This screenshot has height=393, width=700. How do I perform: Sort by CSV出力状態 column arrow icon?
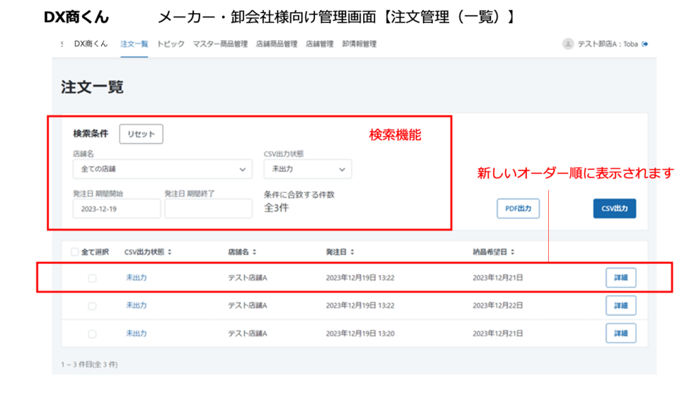(x=170, y=252)
